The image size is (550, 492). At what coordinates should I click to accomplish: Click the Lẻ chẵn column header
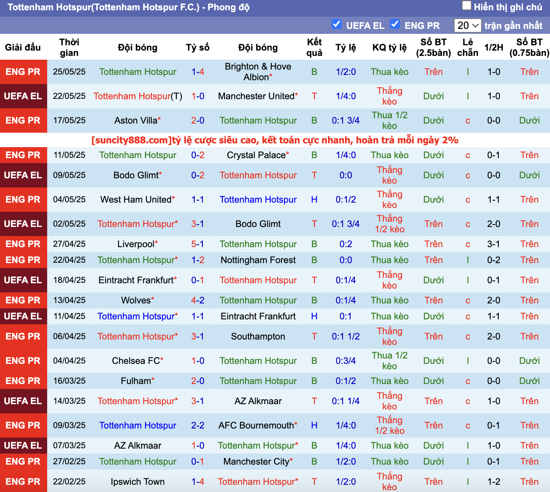point(468,48)
